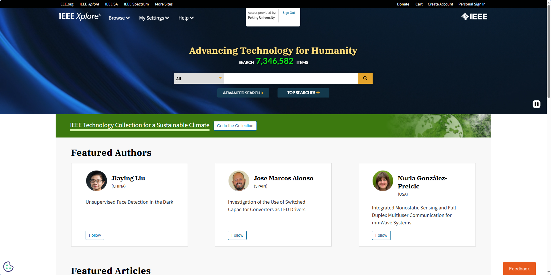Click the IEEE logo at top right
551x275 pixels.
click(x=474, y=17)
